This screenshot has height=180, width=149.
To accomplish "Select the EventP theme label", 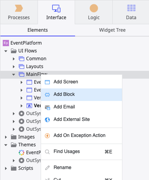I will [34, 153].
